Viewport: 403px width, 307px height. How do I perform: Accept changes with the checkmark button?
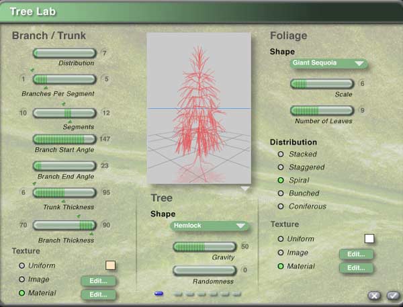393,296
